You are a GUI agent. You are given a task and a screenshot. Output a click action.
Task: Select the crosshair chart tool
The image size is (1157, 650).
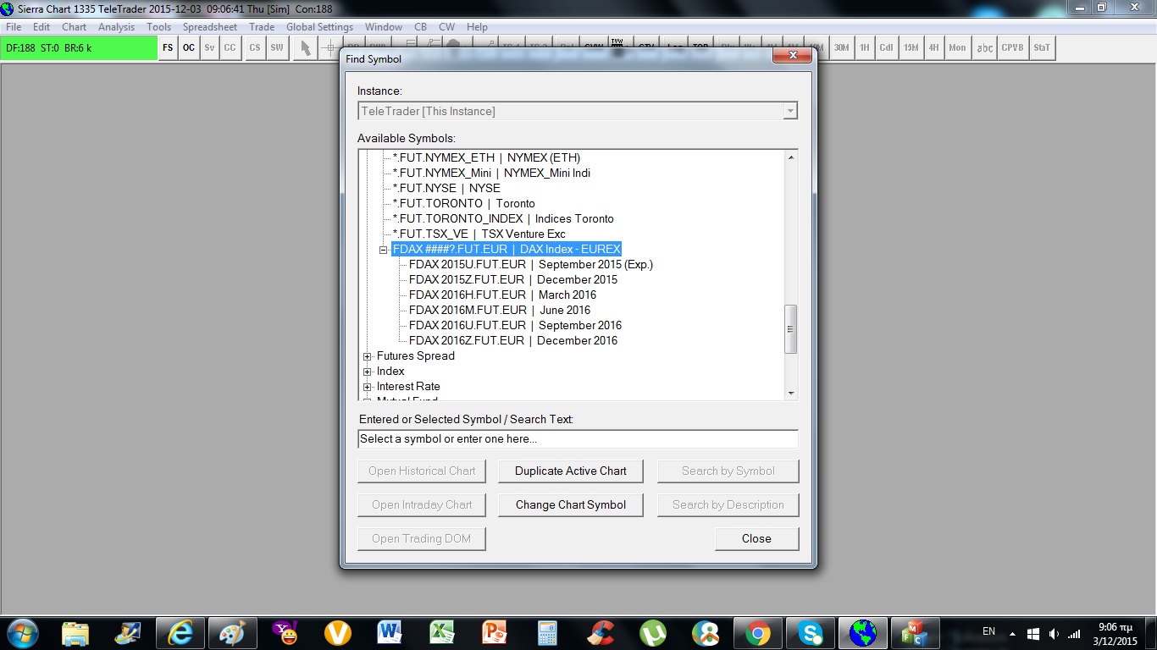pyautogui.click(x=330, y=48)
